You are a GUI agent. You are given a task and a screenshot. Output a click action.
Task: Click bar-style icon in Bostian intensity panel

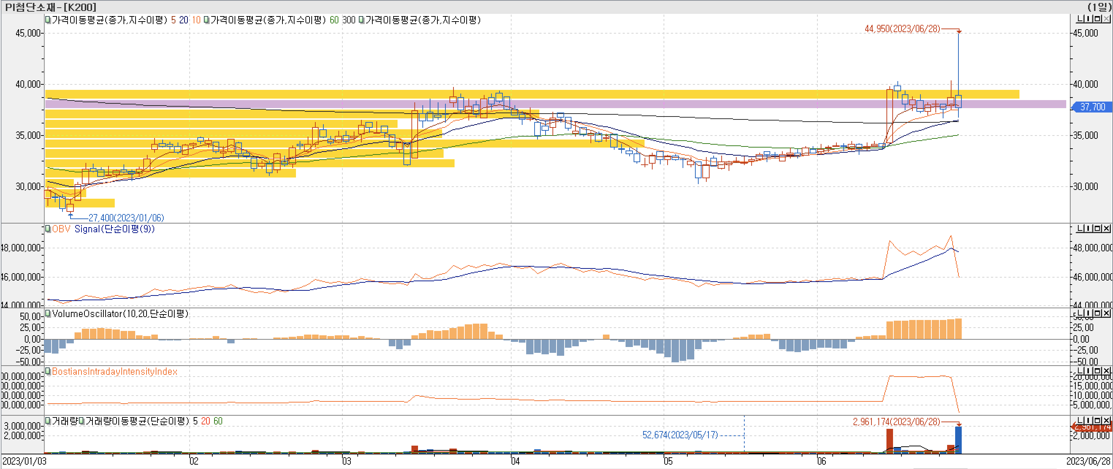coord(1089,371)
